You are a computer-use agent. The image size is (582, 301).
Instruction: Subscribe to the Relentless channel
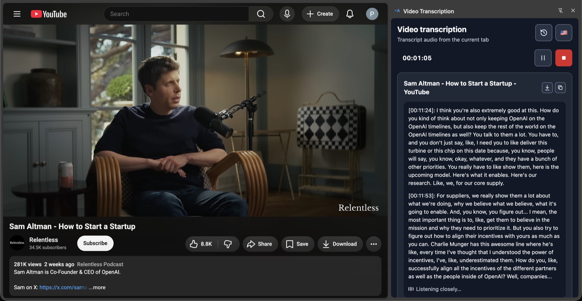pyautogui.click(x=95, y=243)
